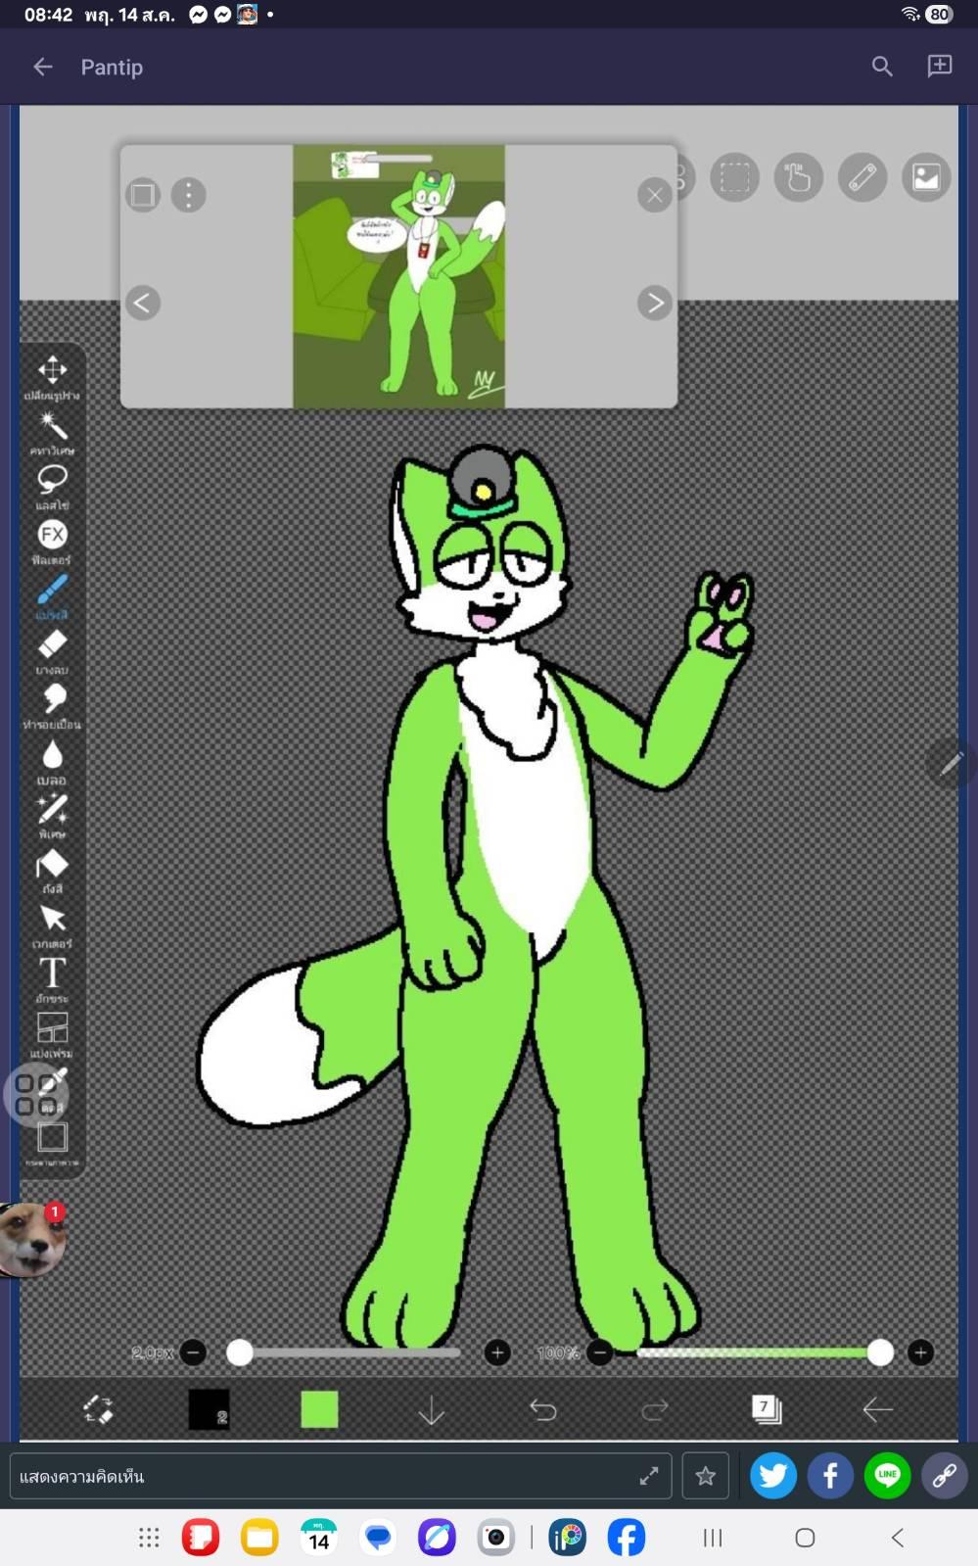Open the layers panel showing 7
This screenshot has width=978, height=1566.
point(767,1409)
